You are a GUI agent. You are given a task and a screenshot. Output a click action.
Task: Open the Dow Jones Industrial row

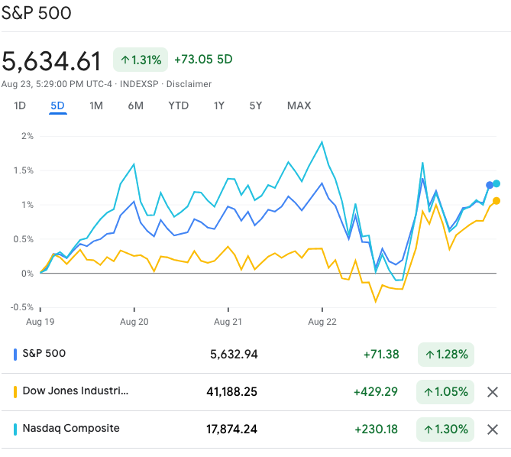[x=76, y=391]
